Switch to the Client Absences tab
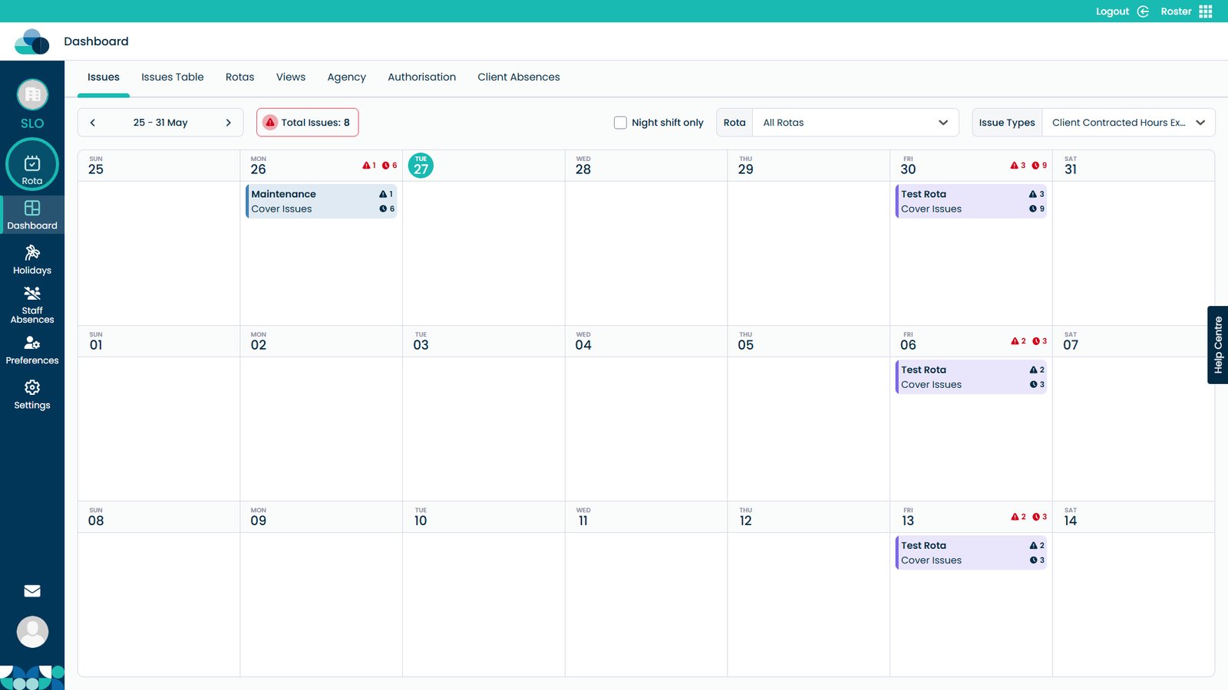Screen dimensions: 1228x690 click(x=518, y=77)
